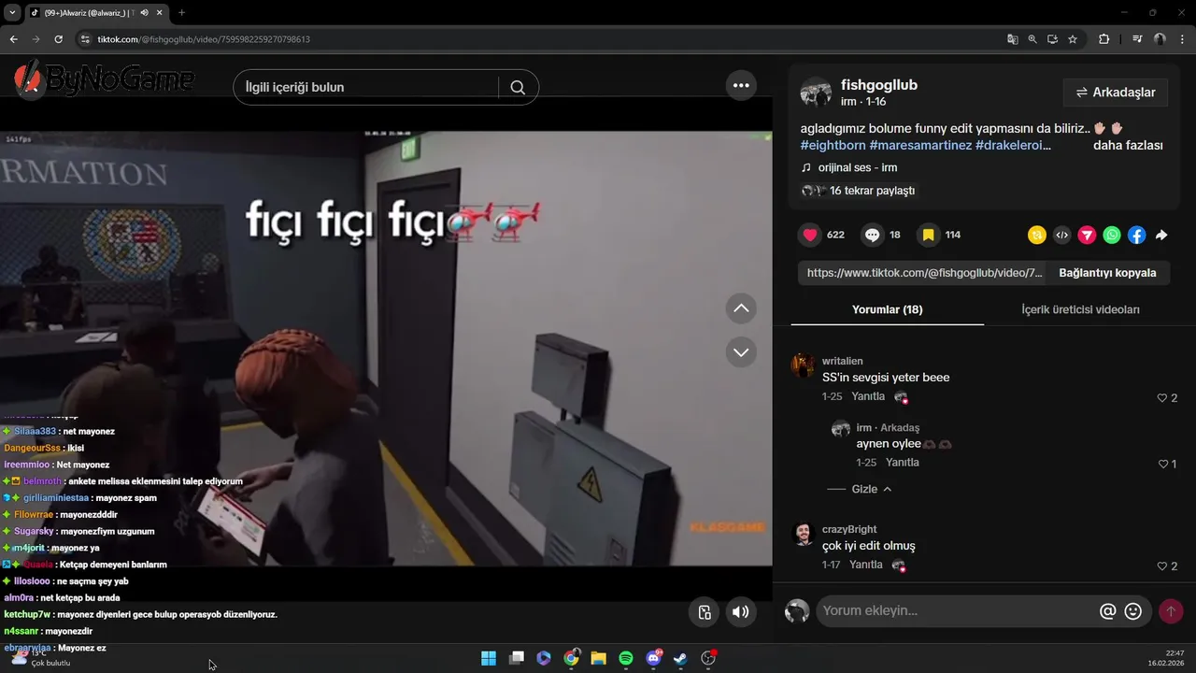
Task: Share the video to Facebook
Action: (x=1136, y=236)
